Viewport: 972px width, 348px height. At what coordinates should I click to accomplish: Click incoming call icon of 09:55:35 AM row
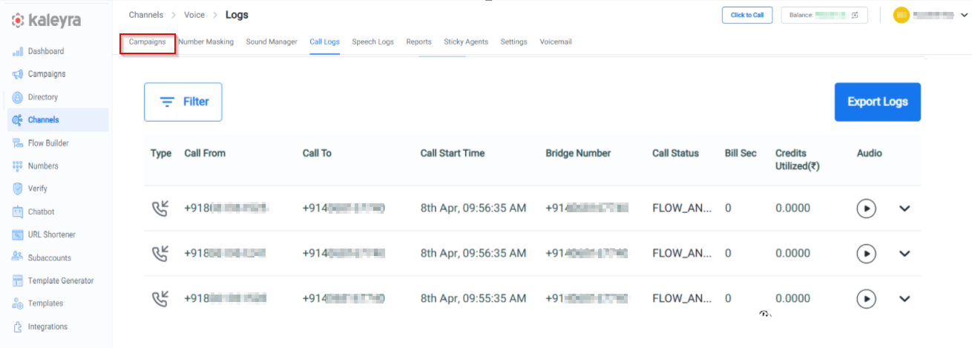click(160, 298)
